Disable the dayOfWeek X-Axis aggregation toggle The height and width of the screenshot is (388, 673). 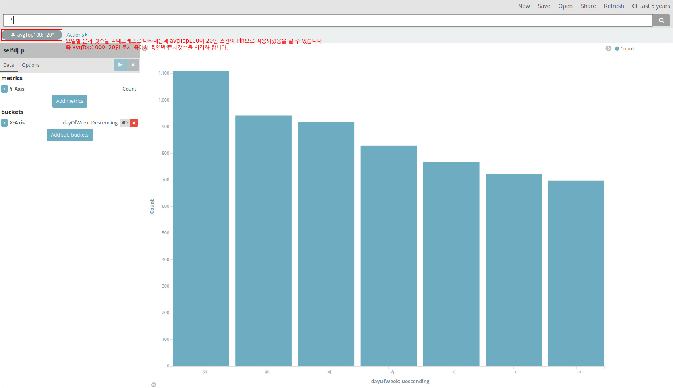[x=125, y=123]
